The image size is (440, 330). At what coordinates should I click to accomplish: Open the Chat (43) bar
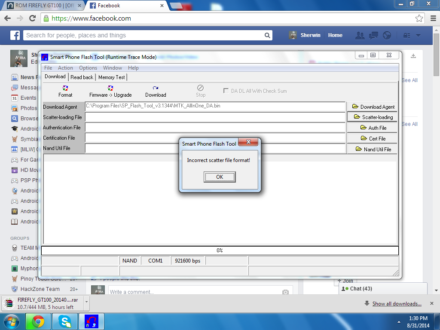click(383, 288)
